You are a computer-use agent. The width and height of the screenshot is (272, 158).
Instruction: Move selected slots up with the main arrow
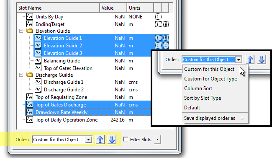coord(100,140)
